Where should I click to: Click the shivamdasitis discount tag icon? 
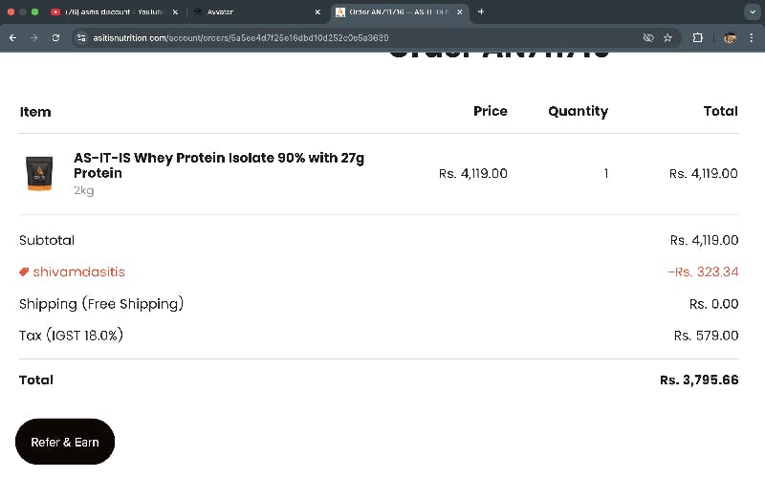tap(24, 272)
